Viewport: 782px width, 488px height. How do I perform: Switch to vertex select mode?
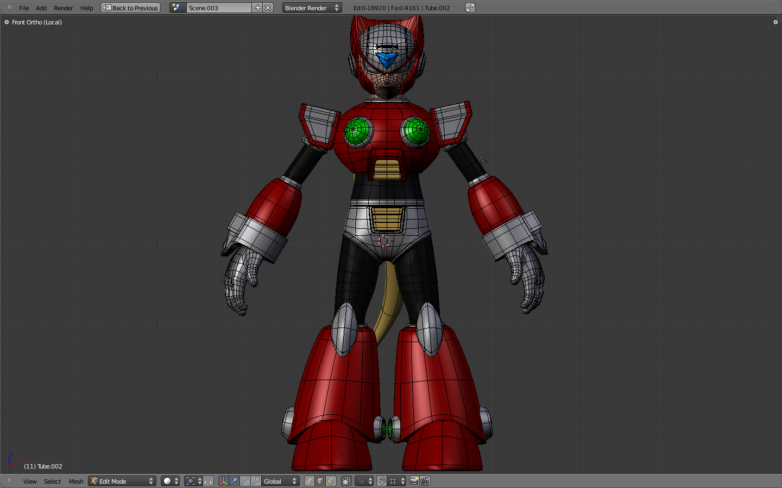pyautogui.click(x=309, y=481)
